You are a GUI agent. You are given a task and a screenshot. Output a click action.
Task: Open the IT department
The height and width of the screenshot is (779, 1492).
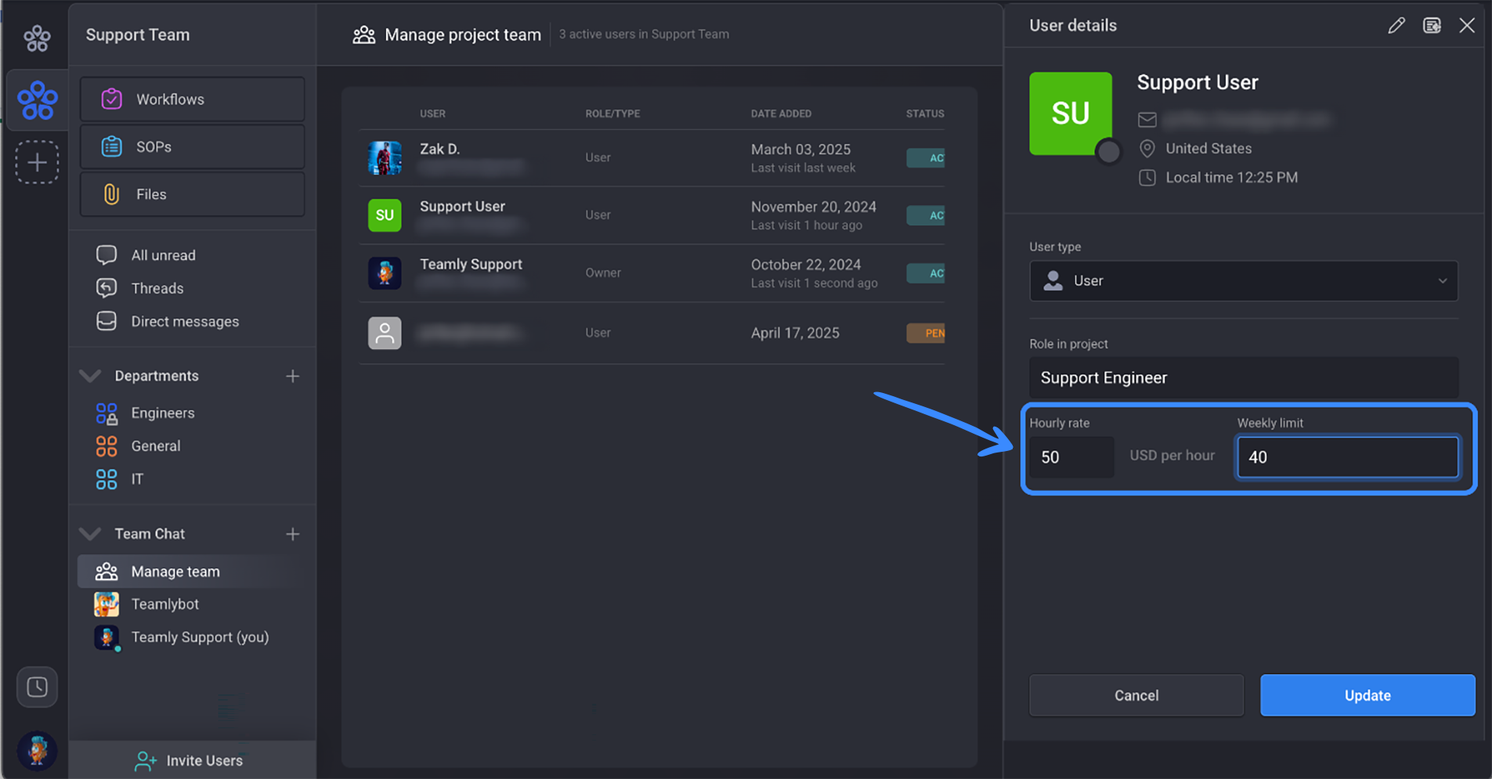click(x=137, y=478)
